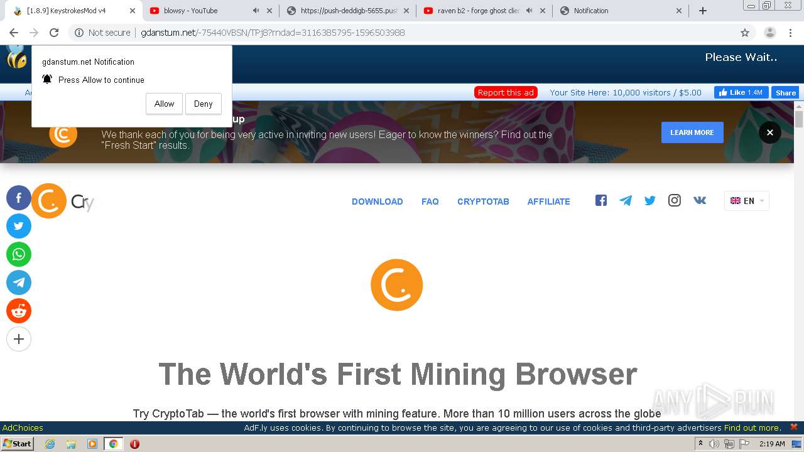
Task: Click the page vertical scrollbar thumb
Action: click(799, 119)
